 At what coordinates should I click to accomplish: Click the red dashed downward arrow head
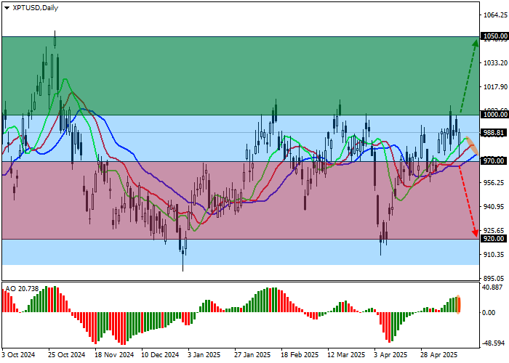pos(475,233)
